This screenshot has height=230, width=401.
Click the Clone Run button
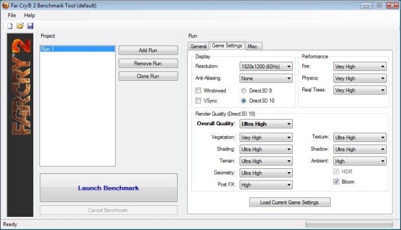[148, 76]
